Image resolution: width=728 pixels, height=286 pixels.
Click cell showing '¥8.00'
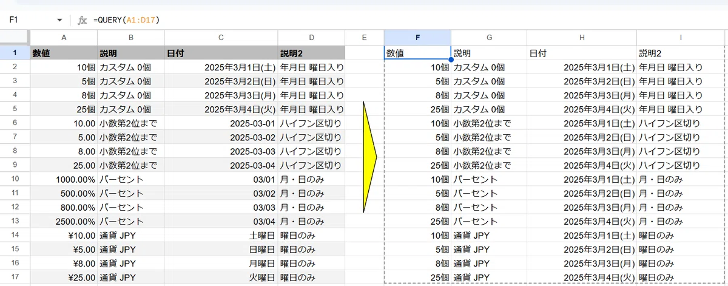coord(64,263)
